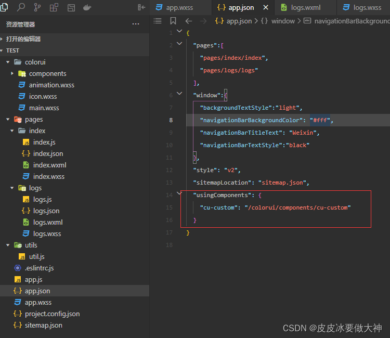Click the "/colorui/components/cu-custom" path string

(297, 207)
